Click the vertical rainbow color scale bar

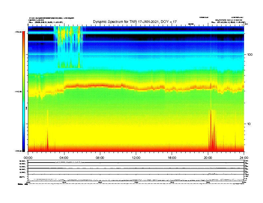pyautogui.click(x=24, y=92)
